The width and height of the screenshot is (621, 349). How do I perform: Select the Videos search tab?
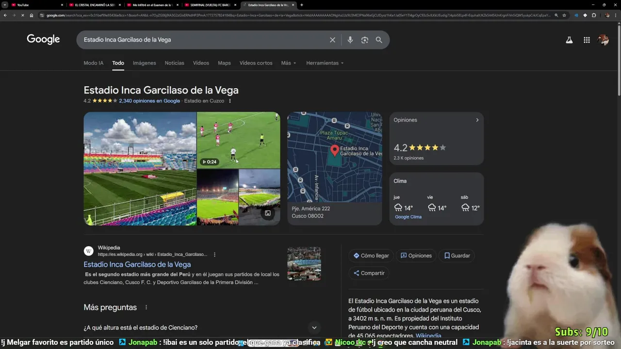click(201, 63)
